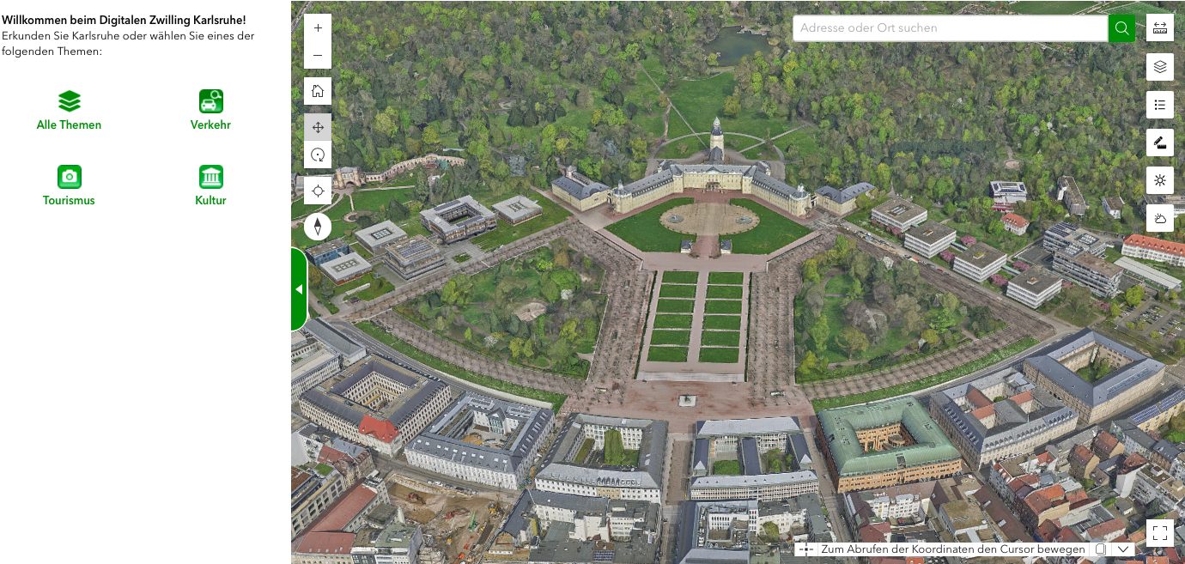Click the address search input field
The image size is (1185, 564).
[x=945, y=27]
